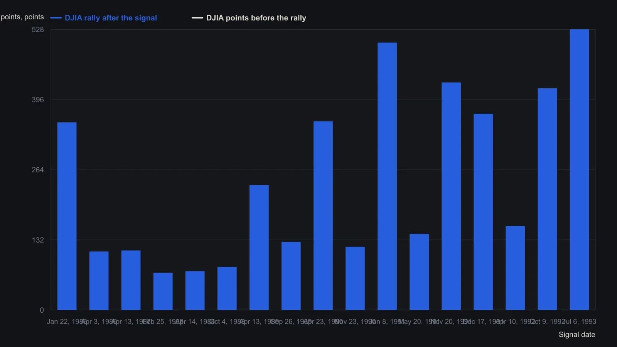Click the 264 y-axis tick label
The width and height of the screenshot is (617, 347).
38,170
